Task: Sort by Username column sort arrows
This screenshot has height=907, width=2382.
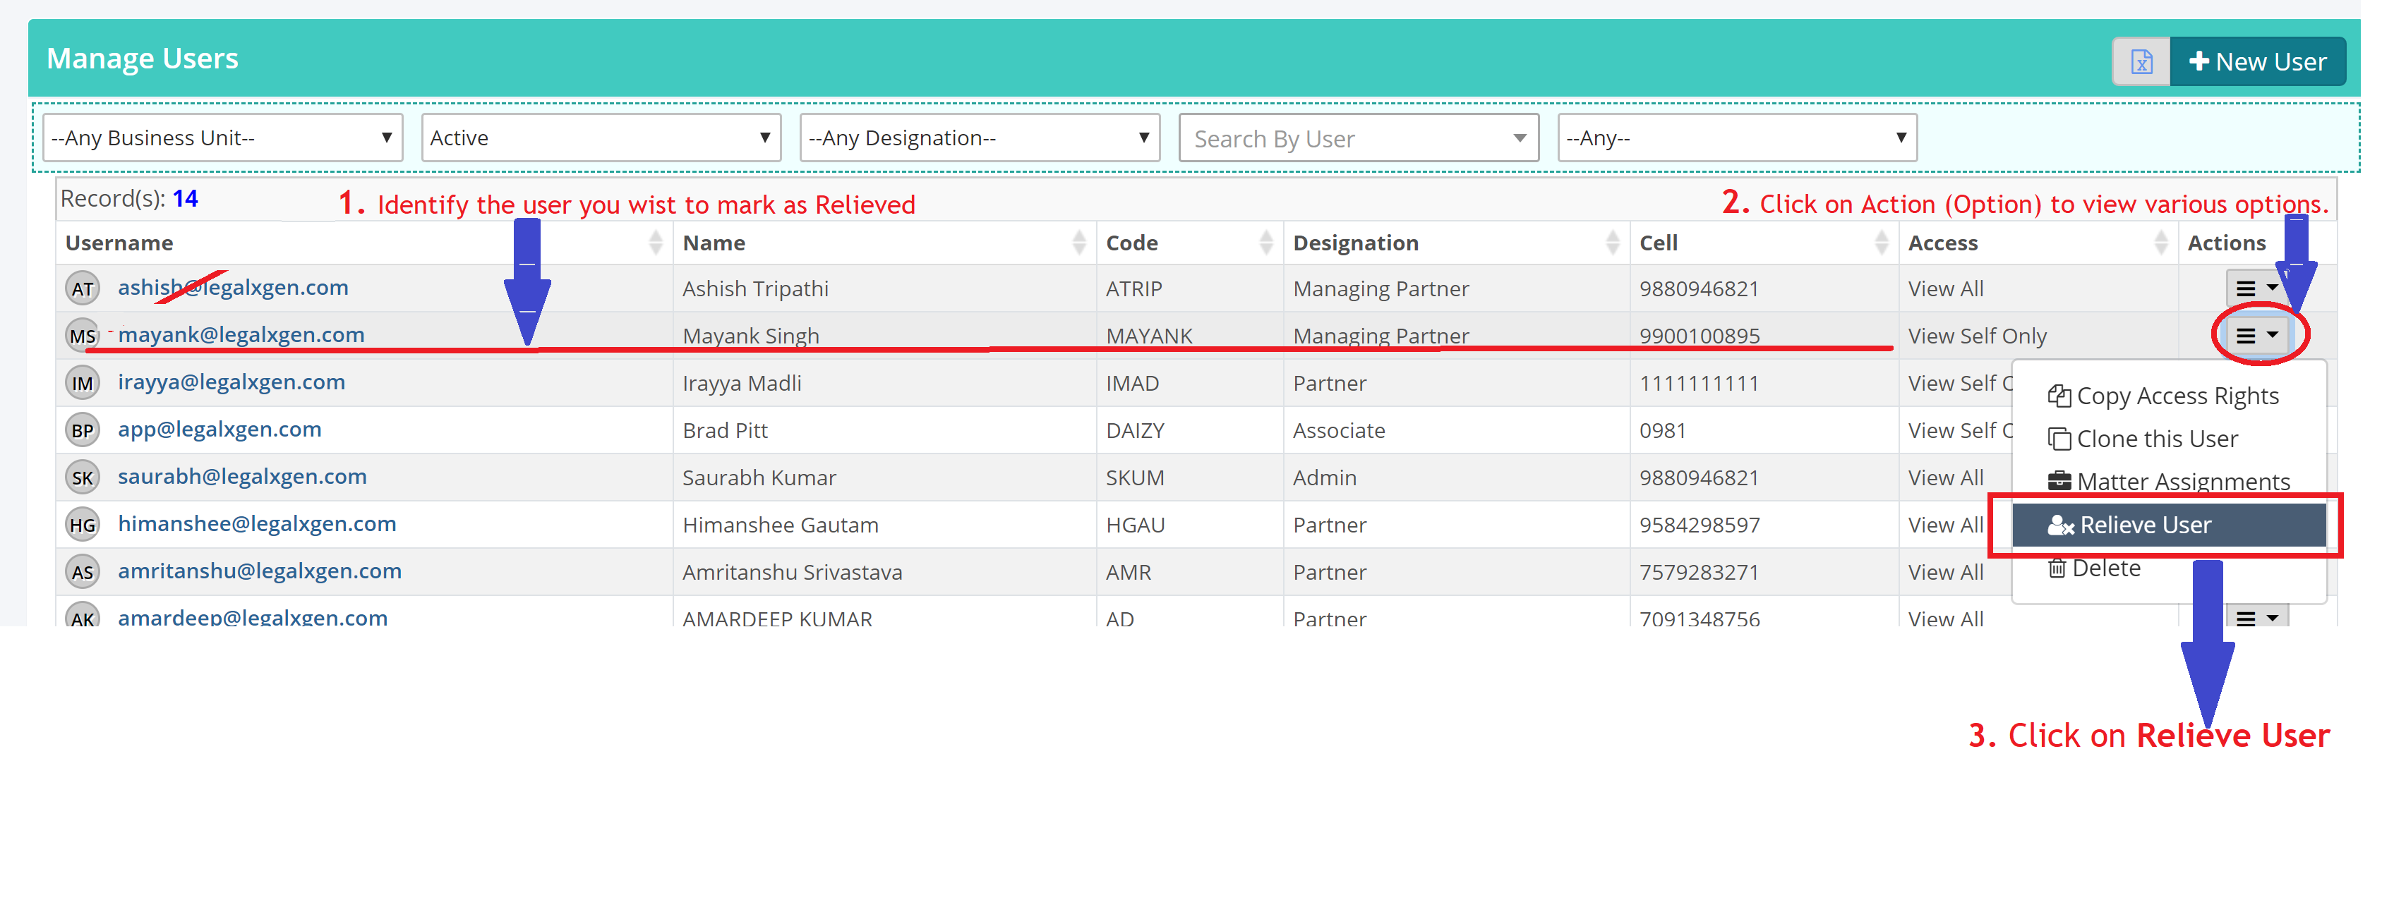Action: [656, 243]
